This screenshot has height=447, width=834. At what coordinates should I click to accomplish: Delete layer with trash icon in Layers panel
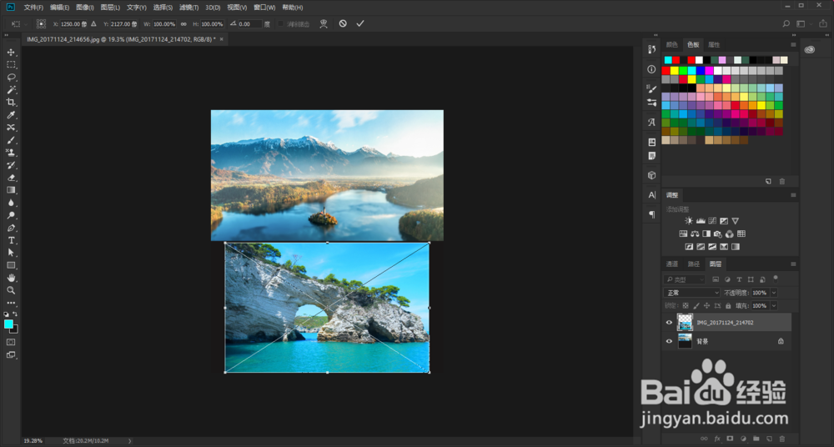click(x=782, y=439)
